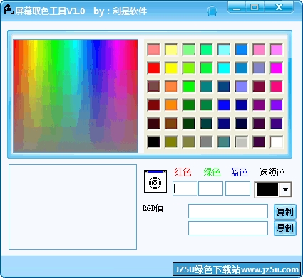The width and height of the screenshot is (303, 278).
Task: Select the black swatch in bottom row
Action: 153,141
